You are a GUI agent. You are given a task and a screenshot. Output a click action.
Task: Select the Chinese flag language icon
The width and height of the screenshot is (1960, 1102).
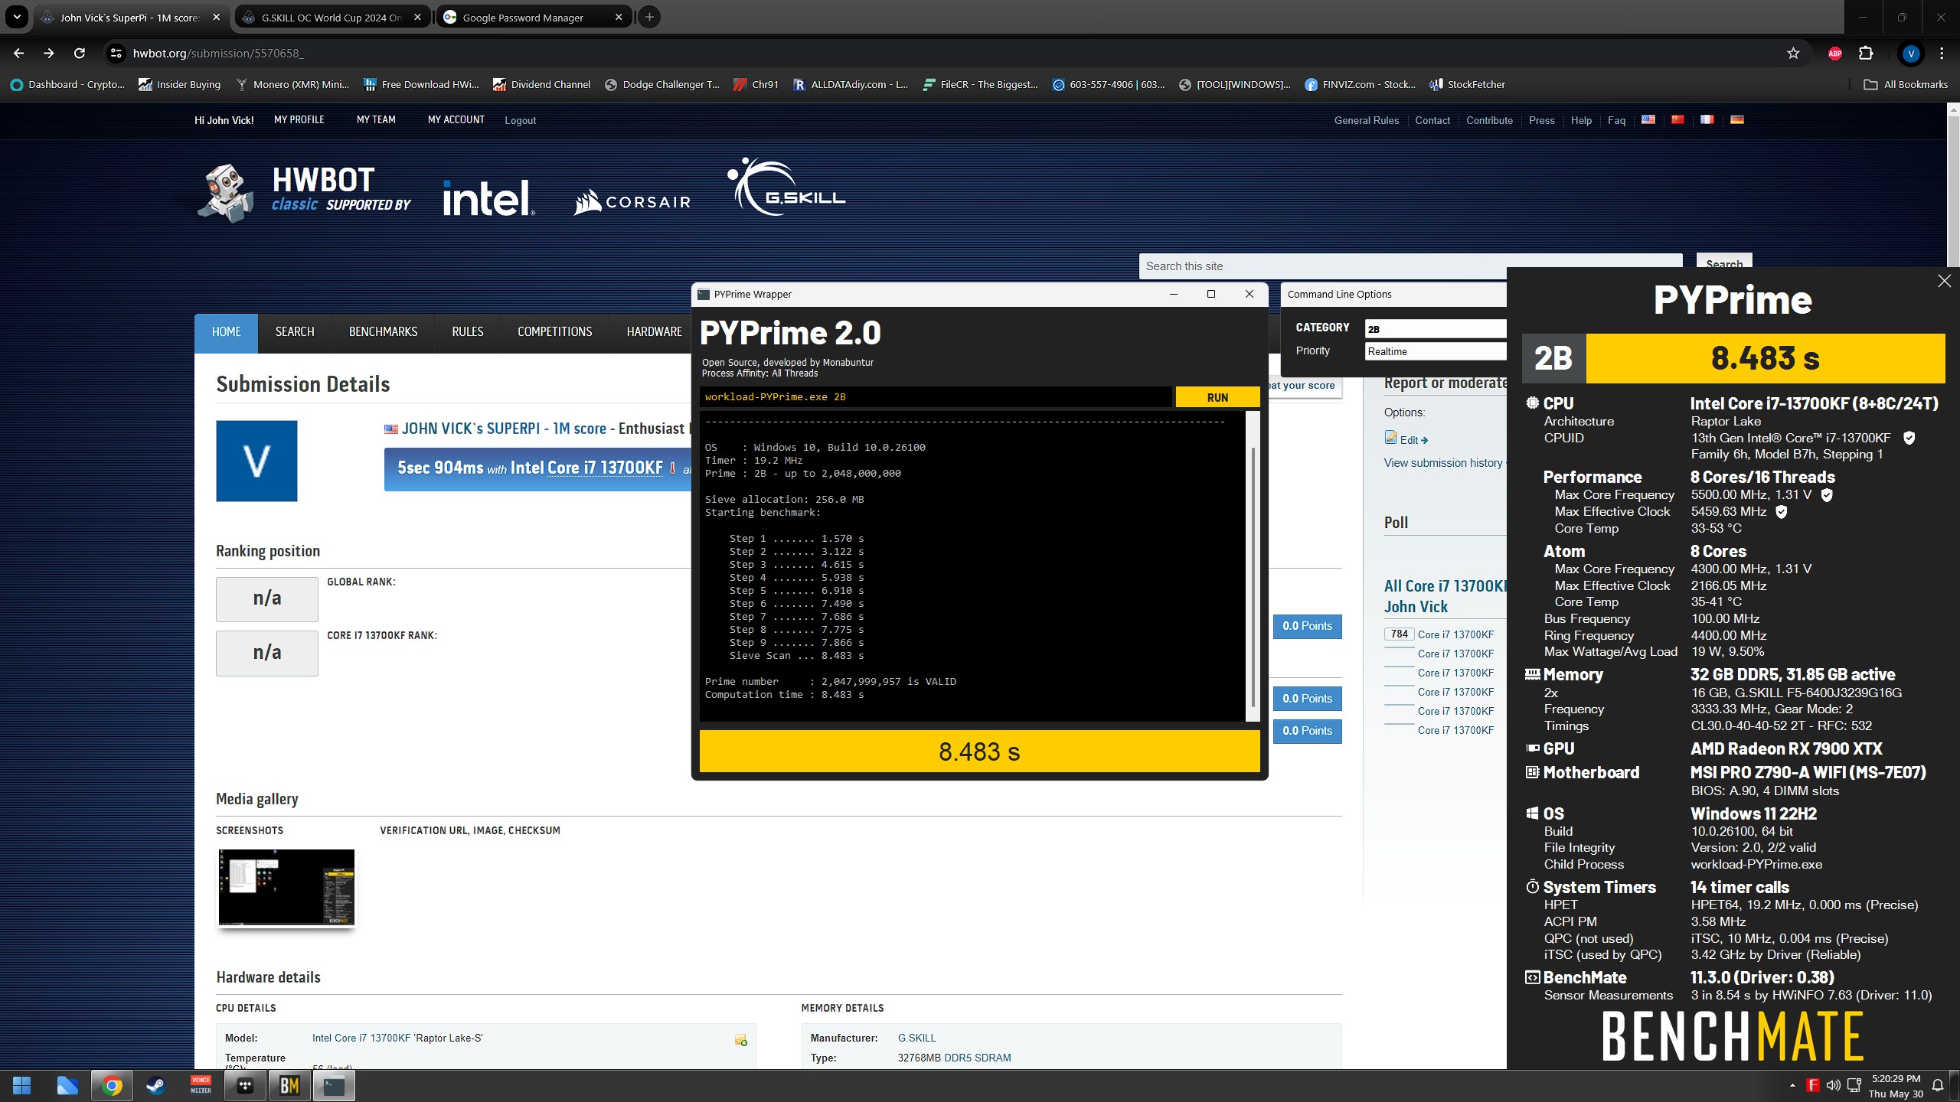tap(1677, 119)
